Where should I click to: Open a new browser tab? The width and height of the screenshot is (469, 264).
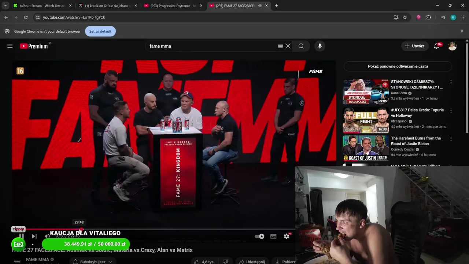pyautogui.click(x=276, y=5)
